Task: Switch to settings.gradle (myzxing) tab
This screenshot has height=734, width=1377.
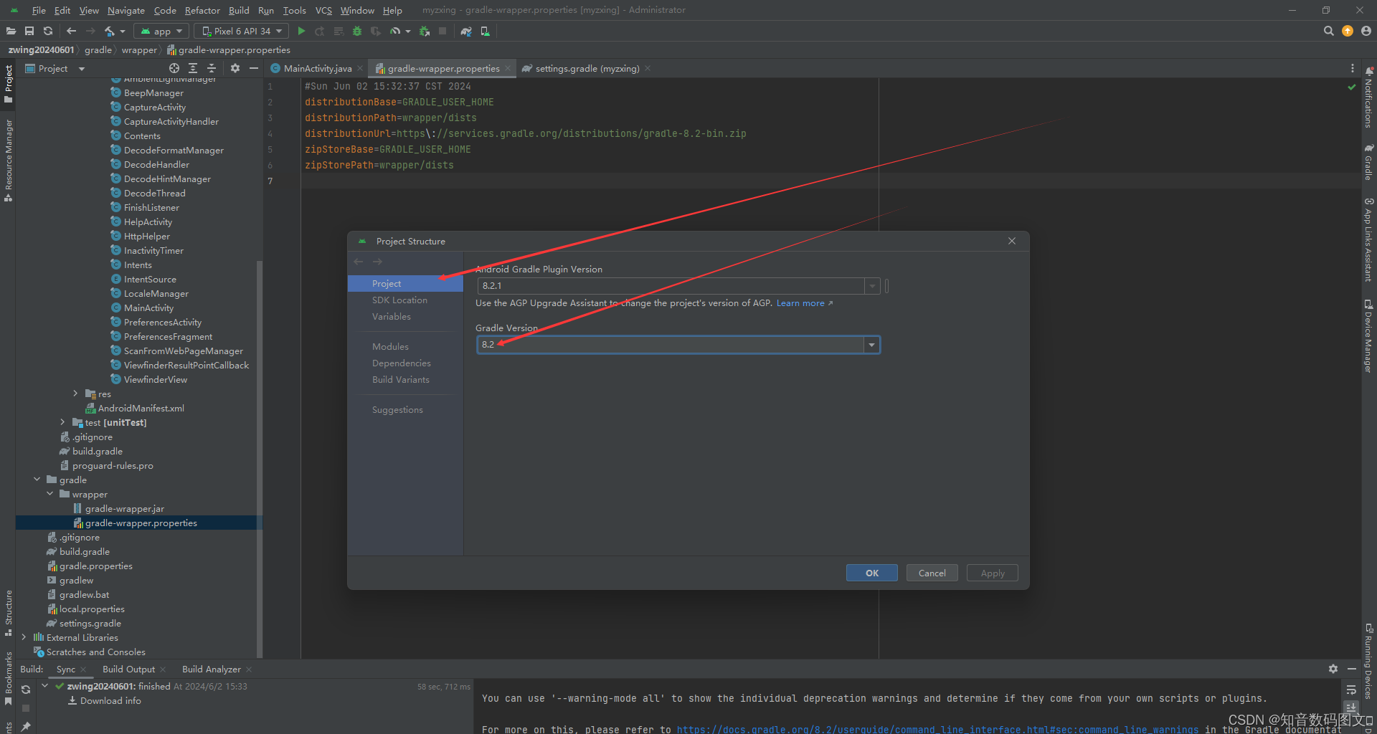Action: 587,68
